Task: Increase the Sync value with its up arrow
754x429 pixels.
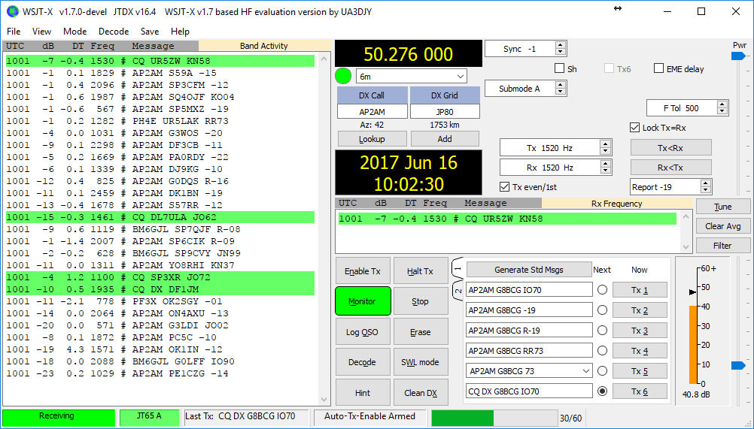Action: (560, 45)
